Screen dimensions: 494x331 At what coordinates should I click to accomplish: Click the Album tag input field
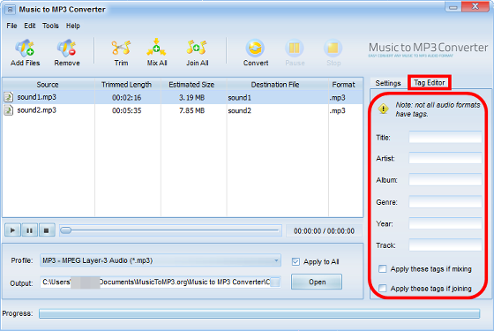[445, 179]
